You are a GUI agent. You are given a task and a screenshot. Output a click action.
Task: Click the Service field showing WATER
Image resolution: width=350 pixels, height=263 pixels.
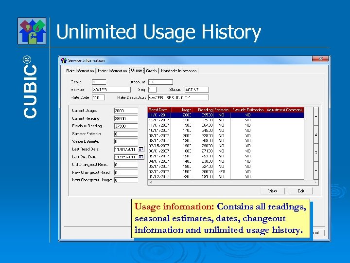tap(111, 90)
